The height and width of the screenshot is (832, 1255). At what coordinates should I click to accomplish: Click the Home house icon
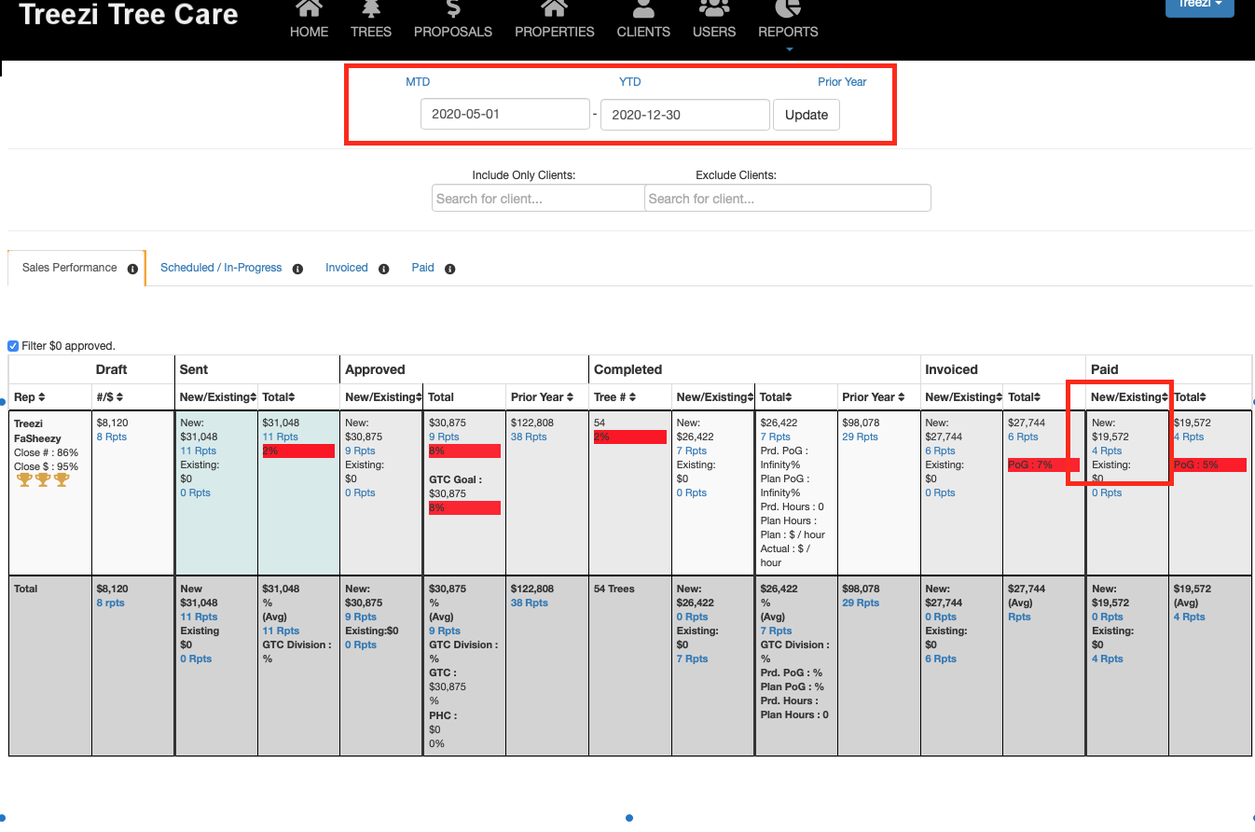[309, 9]
